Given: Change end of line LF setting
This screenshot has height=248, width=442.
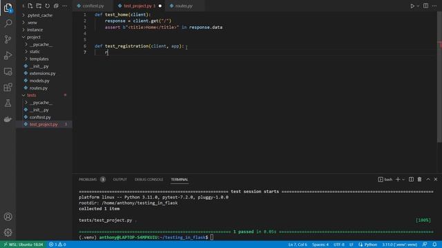Looking at the screenshot, I should point(352,245).
